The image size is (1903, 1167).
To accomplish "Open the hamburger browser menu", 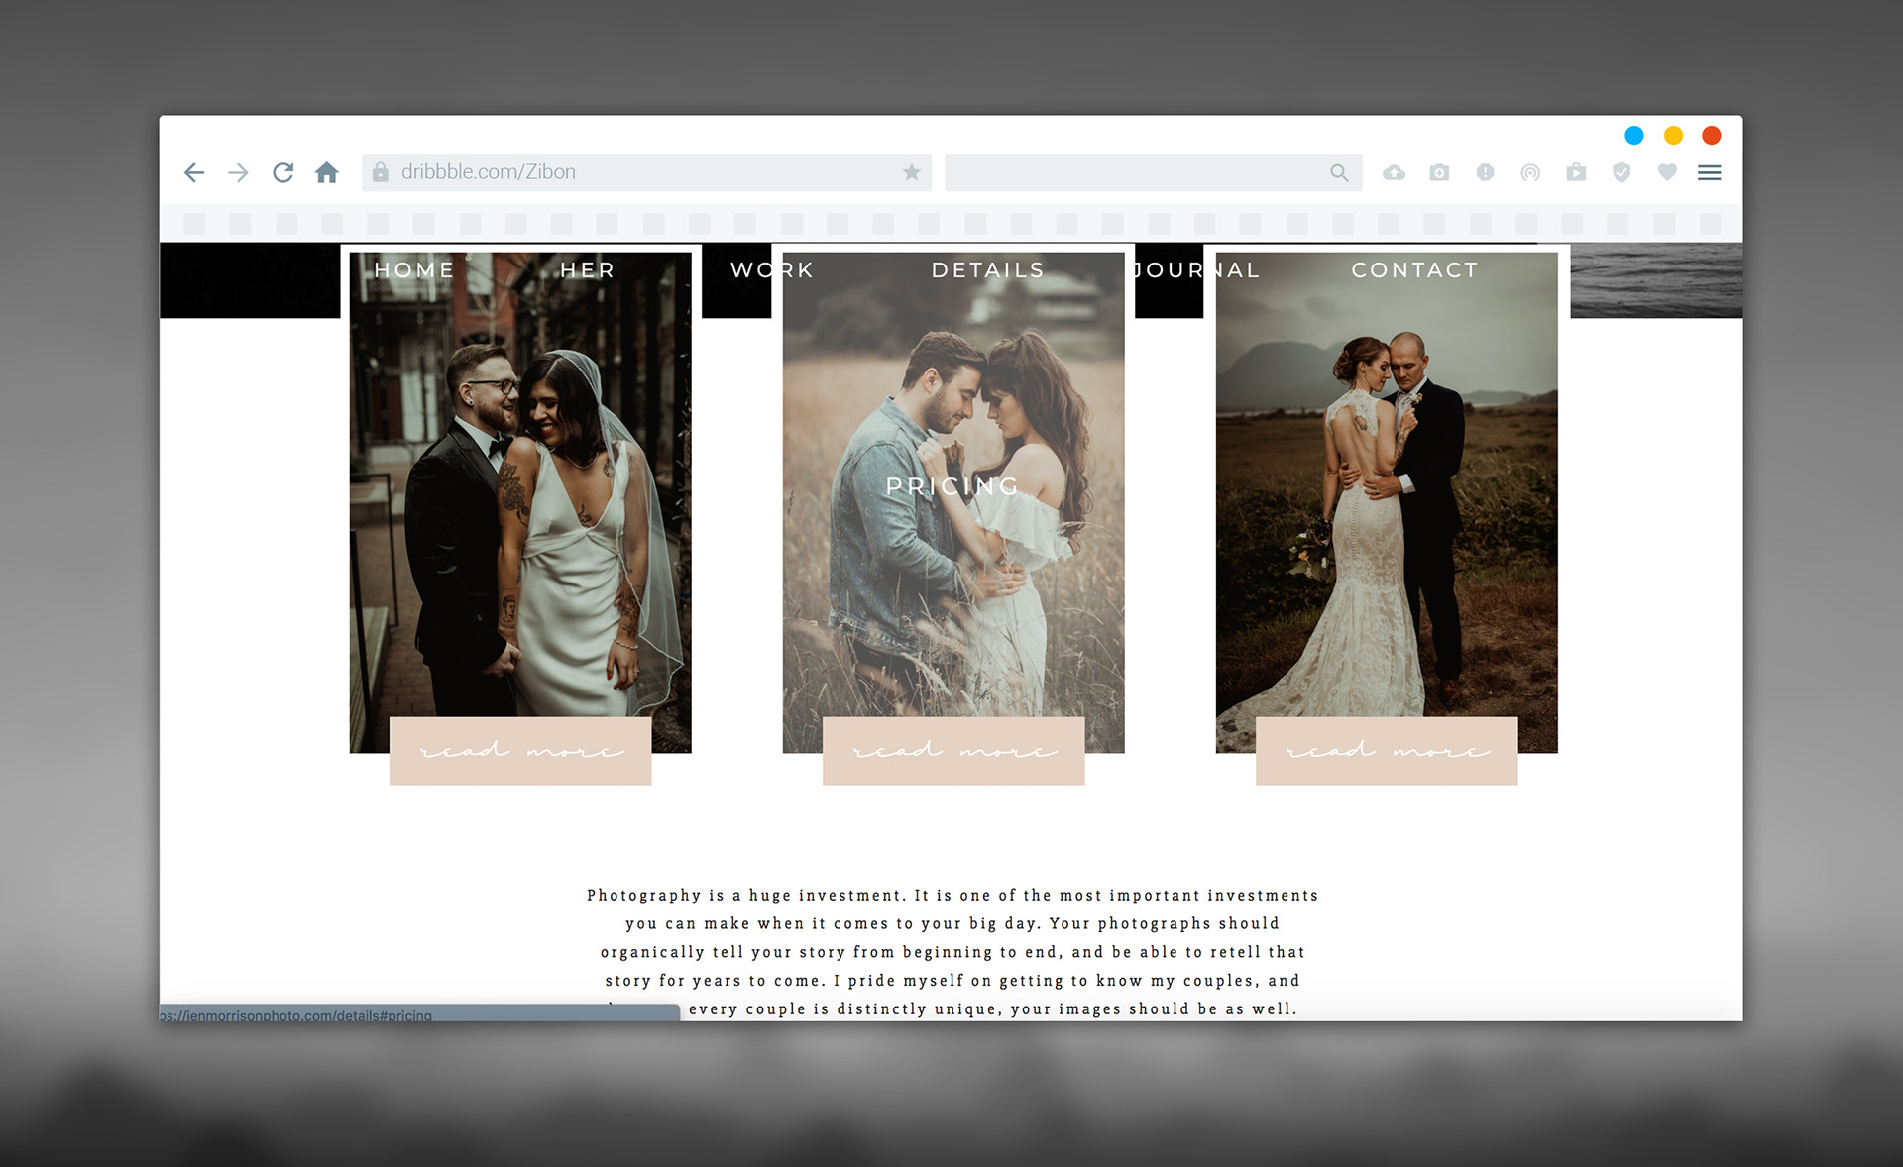I will [1709, 172].
